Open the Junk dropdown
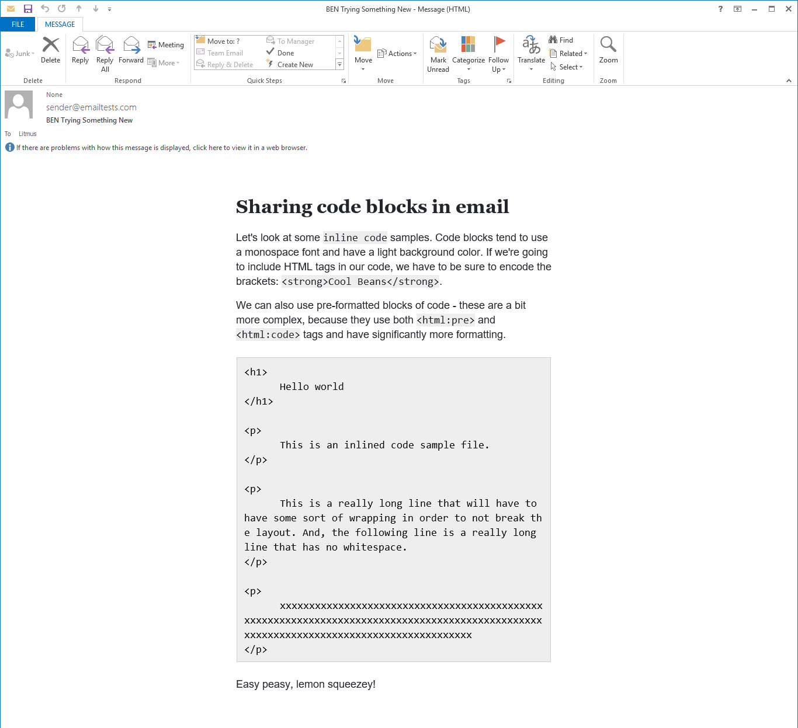 20,54
